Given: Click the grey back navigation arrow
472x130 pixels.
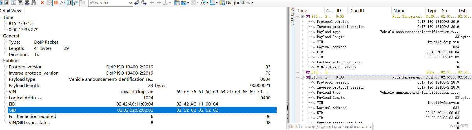Looking at the screenshot, I should tap(152, 3).
